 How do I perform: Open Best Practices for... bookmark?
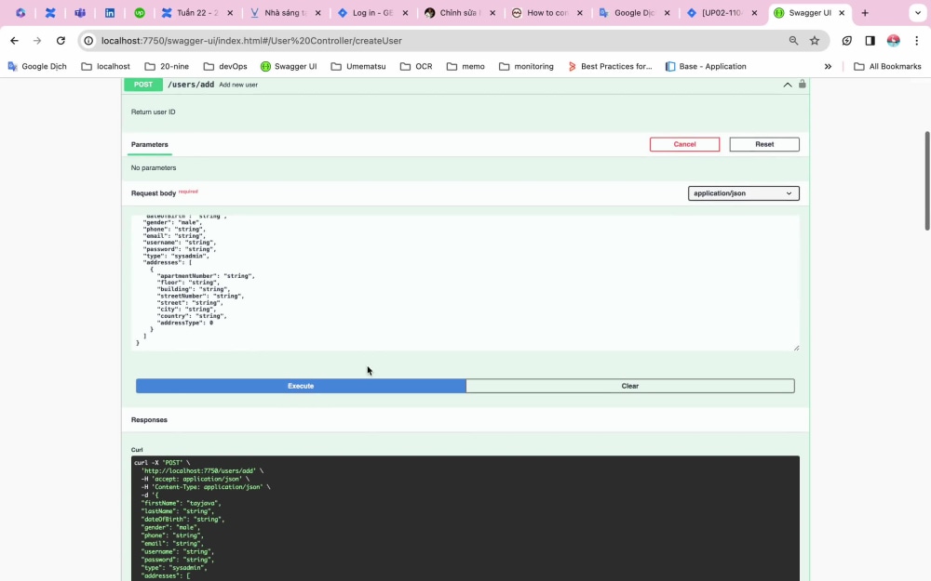(610, 66)
